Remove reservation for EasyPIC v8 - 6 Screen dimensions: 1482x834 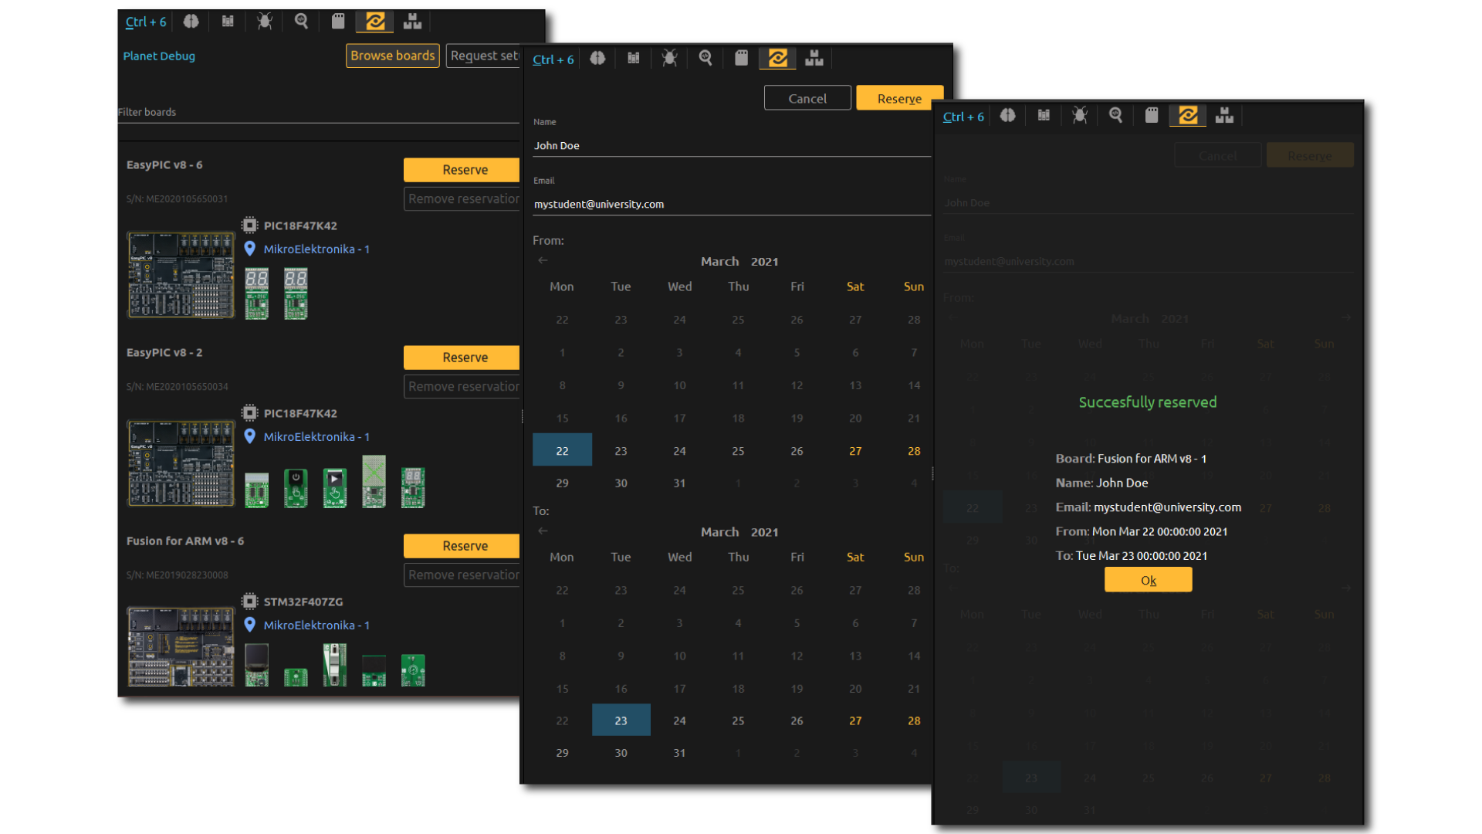coord(463,198)
